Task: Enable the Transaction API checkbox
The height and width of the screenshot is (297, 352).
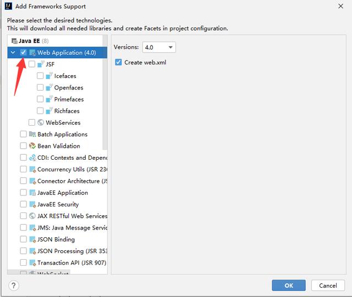Action: click(23, 262)
